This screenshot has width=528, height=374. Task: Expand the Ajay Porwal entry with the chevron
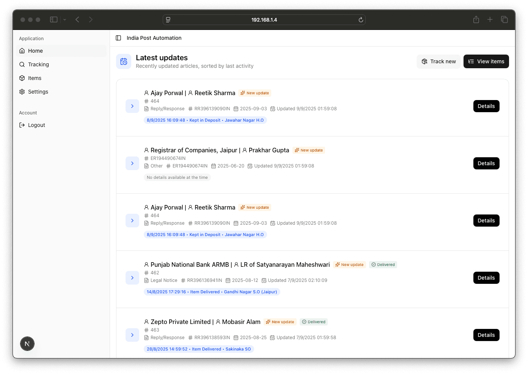[x=132, y=106]
